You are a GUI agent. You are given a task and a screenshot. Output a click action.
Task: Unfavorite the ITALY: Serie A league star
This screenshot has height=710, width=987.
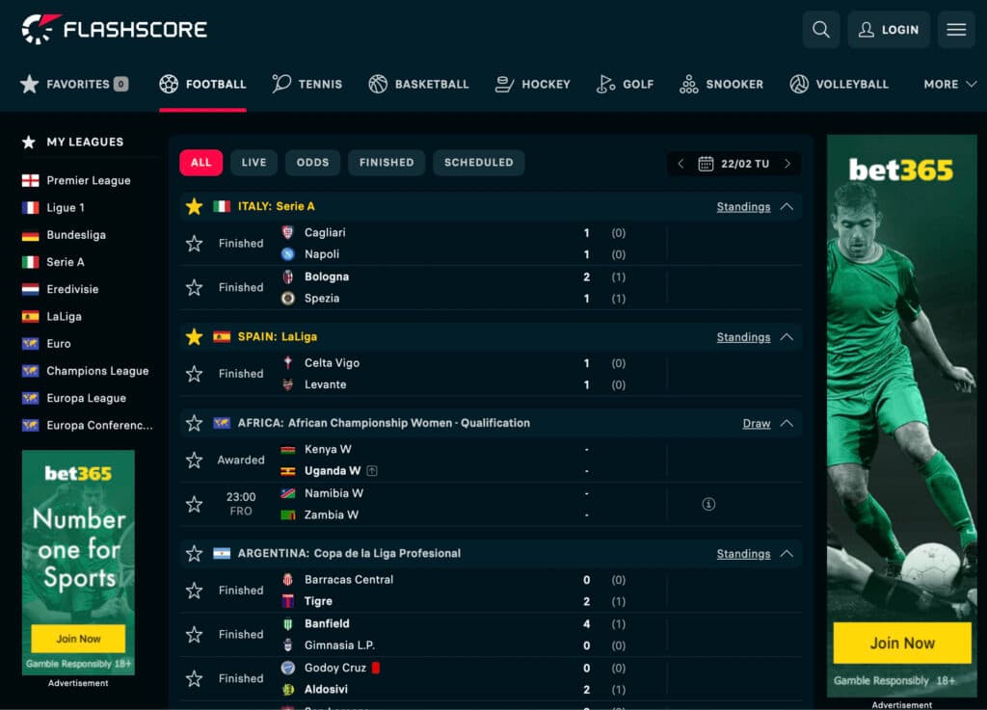point(194,206)
